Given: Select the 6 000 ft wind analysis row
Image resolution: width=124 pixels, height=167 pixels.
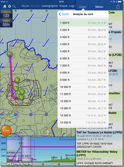Looking at the screenshot, I should click(83, 58).
